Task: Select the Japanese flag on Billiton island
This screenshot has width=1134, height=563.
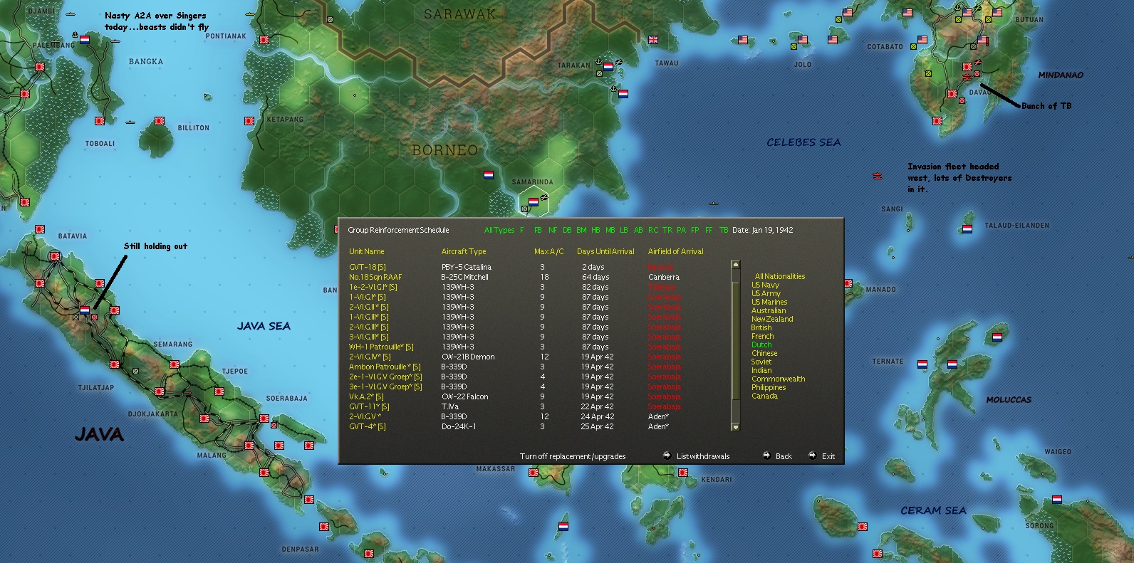Action: pyautogui.click(x=160, y=121)
